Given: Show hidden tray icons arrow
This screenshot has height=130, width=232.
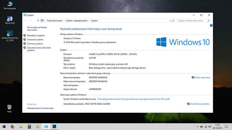Looking at the screenshot, I should (197, 126).
